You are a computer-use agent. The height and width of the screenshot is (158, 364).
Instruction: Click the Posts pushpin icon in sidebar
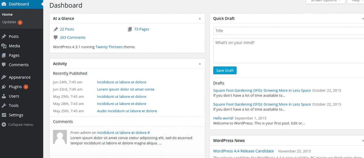pyautogui.click(x=4, y=36)
